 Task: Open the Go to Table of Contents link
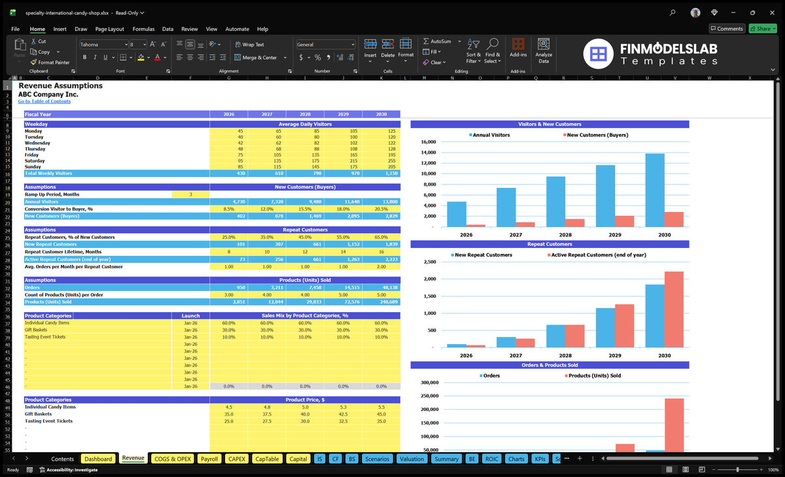coord(44,101)
